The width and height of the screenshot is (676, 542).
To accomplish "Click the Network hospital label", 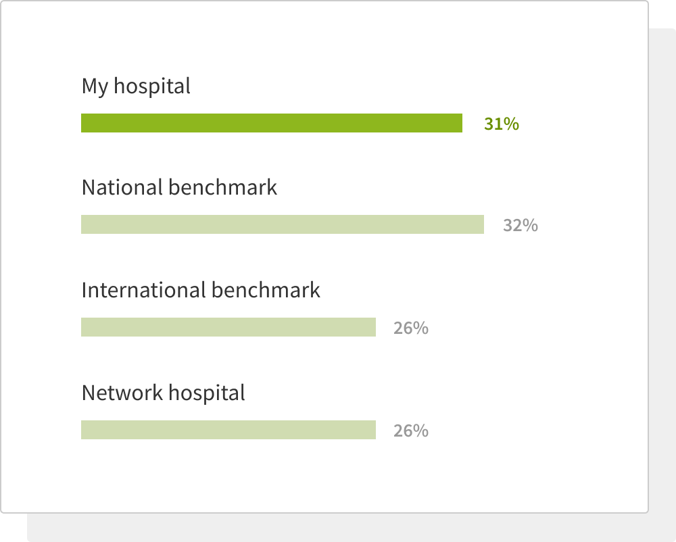I will [x=163, y=393].
